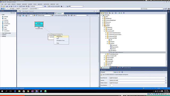Select the Class element tool in the Toolbox

click(x=5, y=18)
